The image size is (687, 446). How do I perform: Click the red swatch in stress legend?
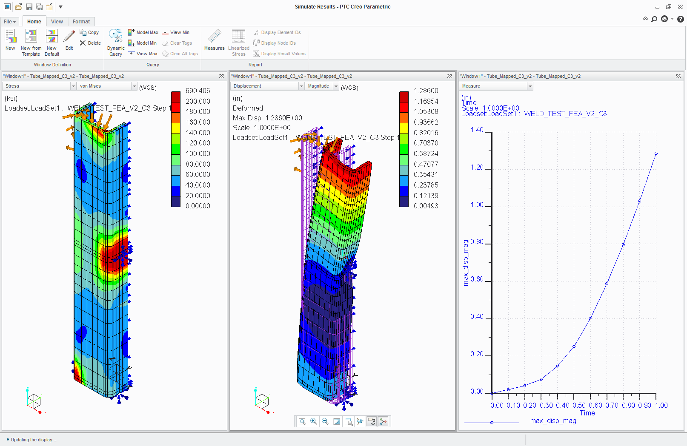point(176,107)
